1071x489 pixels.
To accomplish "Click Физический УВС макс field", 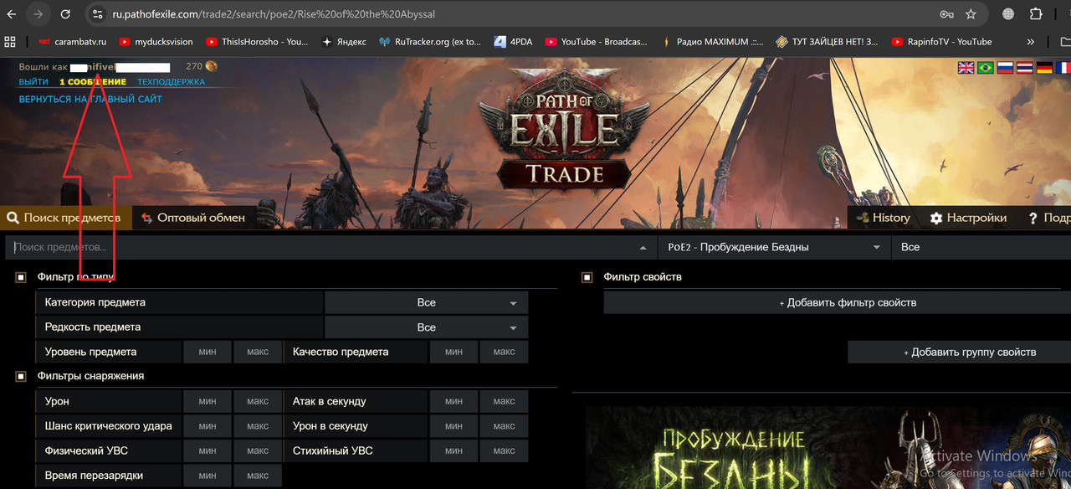I will [x=258, y=450].
